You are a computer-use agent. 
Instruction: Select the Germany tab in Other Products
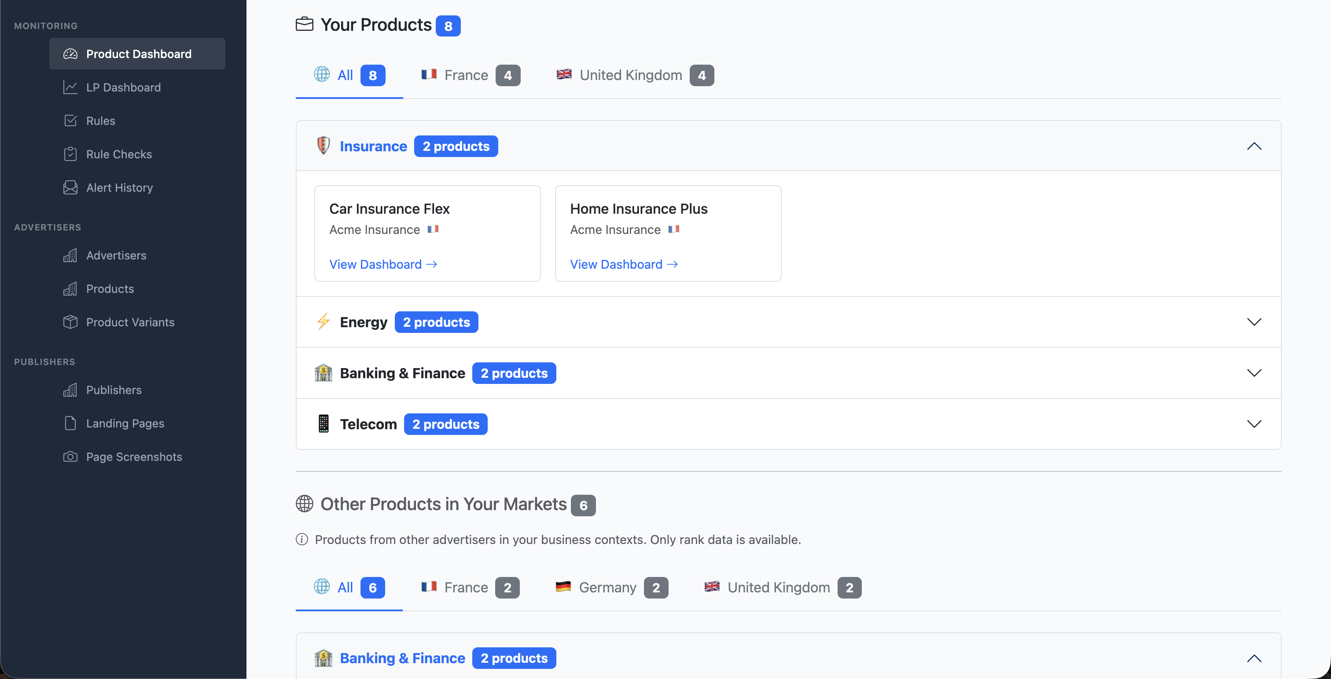coord(608,587)
